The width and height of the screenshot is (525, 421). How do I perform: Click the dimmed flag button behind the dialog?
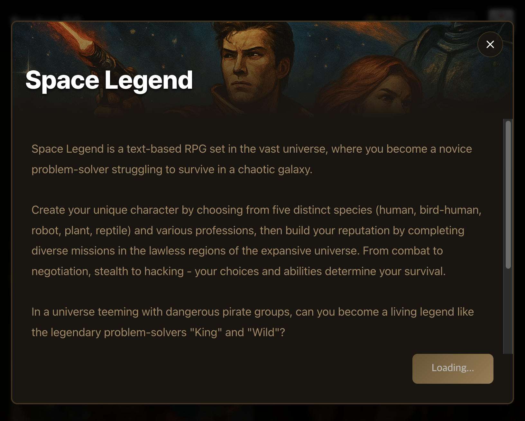click(501, 15)
